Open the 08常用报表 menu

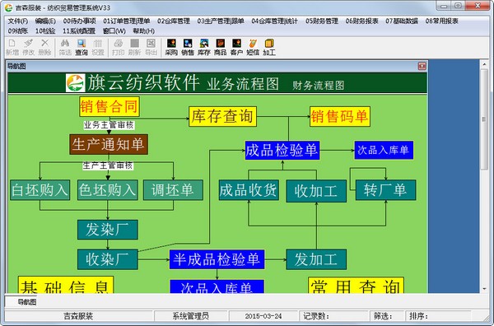(x=441, y=21)
